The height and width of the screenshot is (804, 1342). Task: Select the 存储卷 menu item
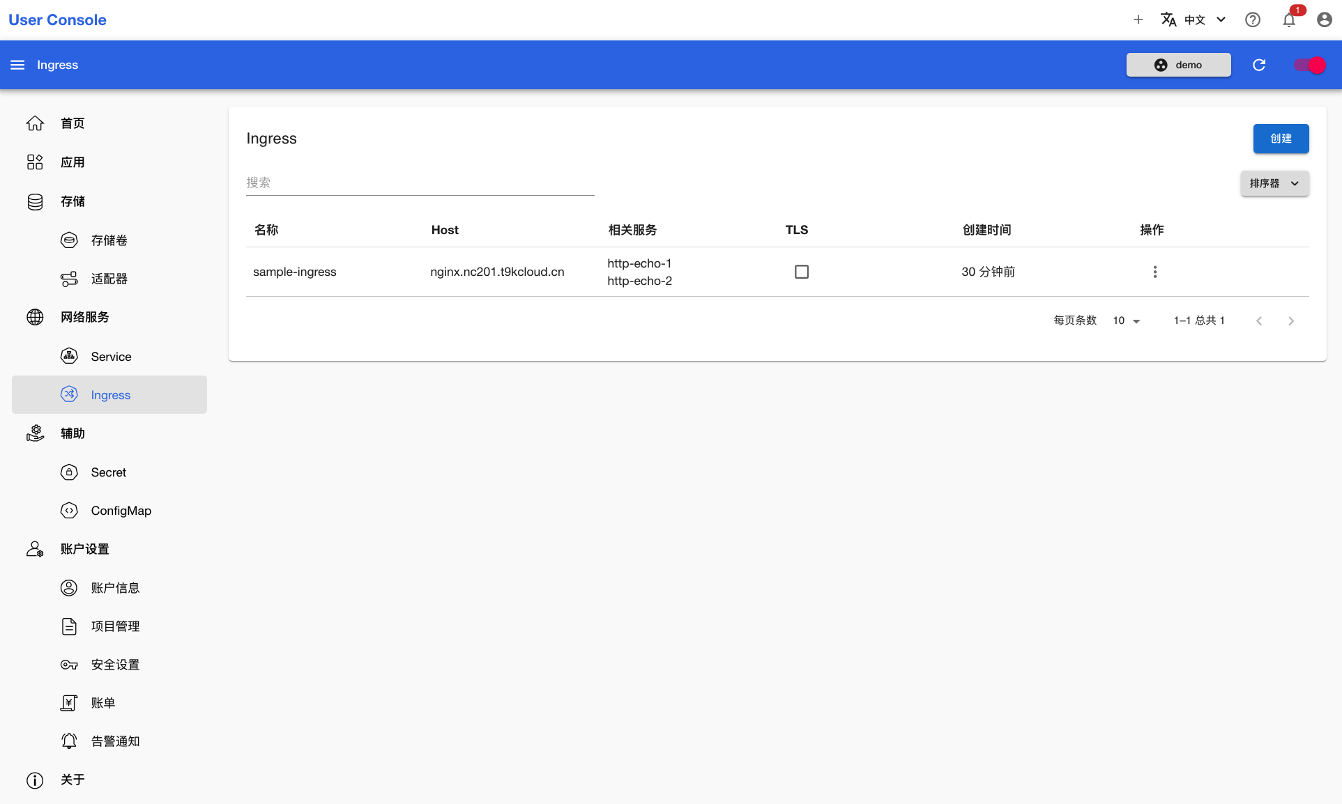[109, 240]
